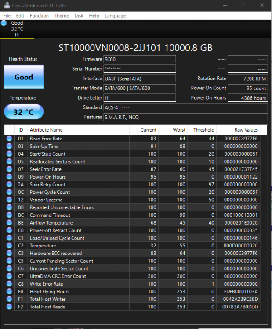Click the Good status orb above H:
Viewport: 272px width, 329px height.
(4, 23)
